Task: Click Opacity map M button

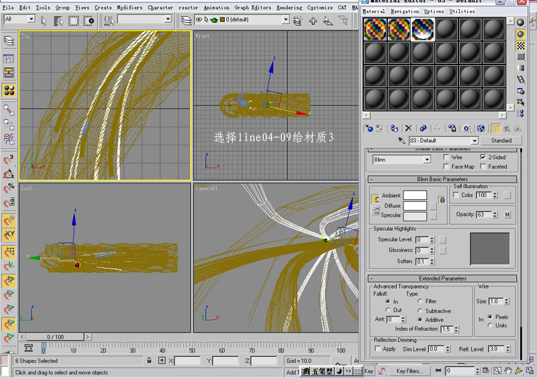Action: [507, 215]
